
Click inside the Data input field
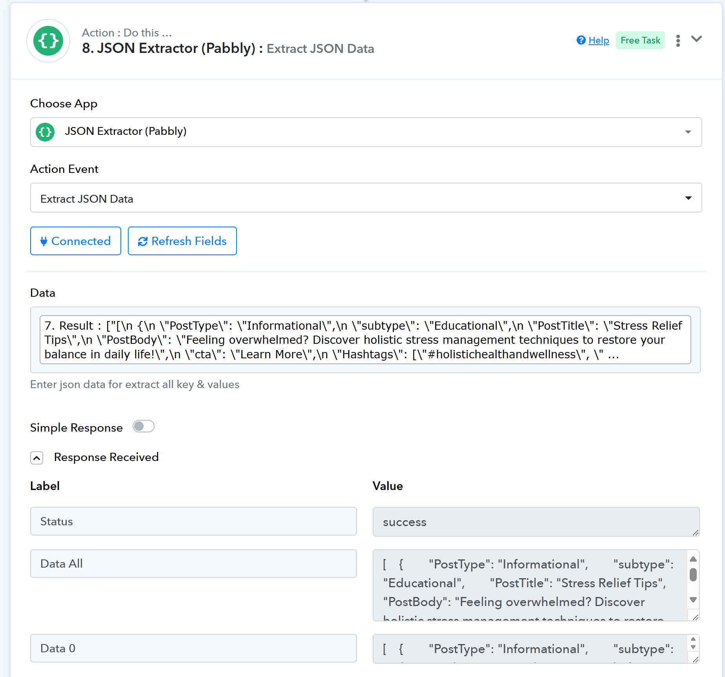tap(365, 340)
